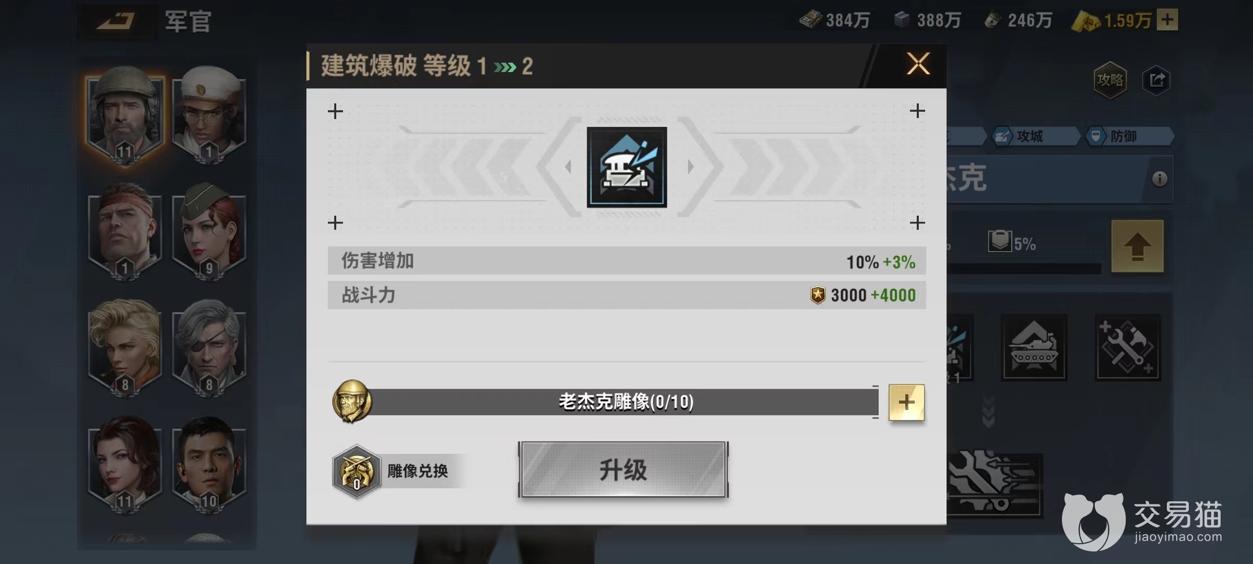The image size is (1253, 564).
Task: Show the previous skill with left arrow
Action: [568, 167]
